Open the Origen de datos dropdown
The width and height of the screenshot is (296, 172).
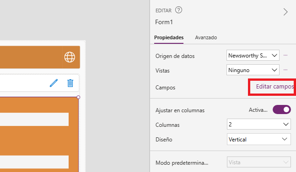click(253, 55)
